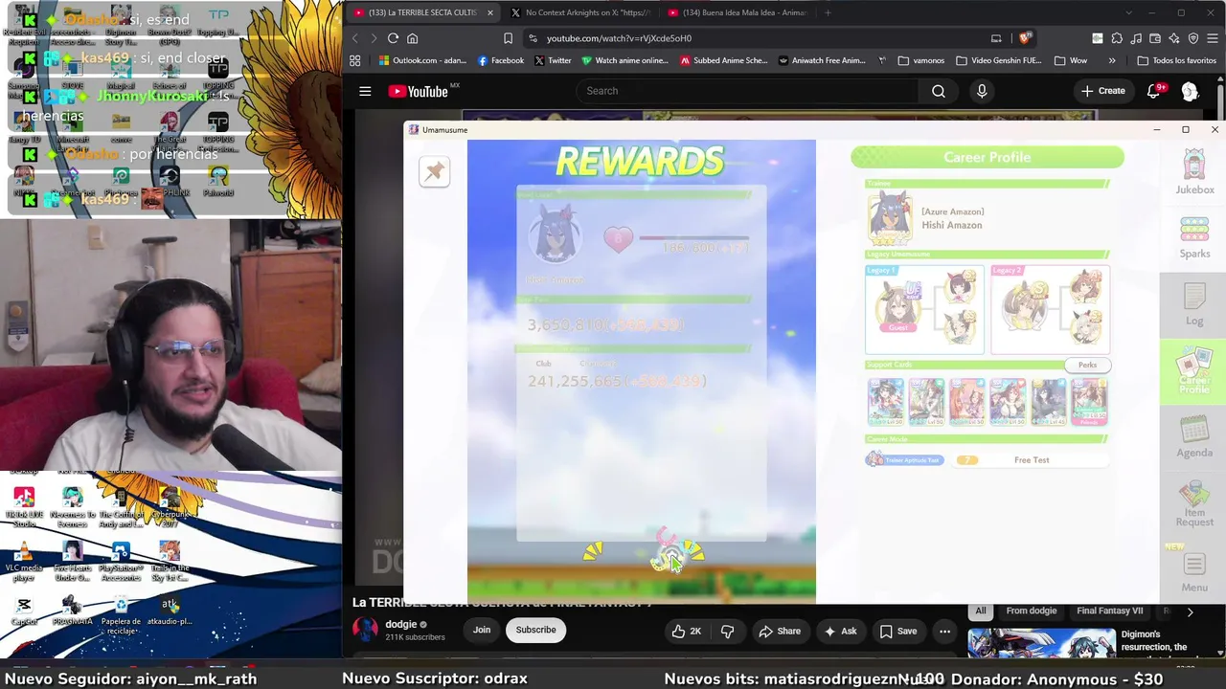Join the dodgie channel membership
Screen dimensions: 1226x689
click(x=481, y=630)
